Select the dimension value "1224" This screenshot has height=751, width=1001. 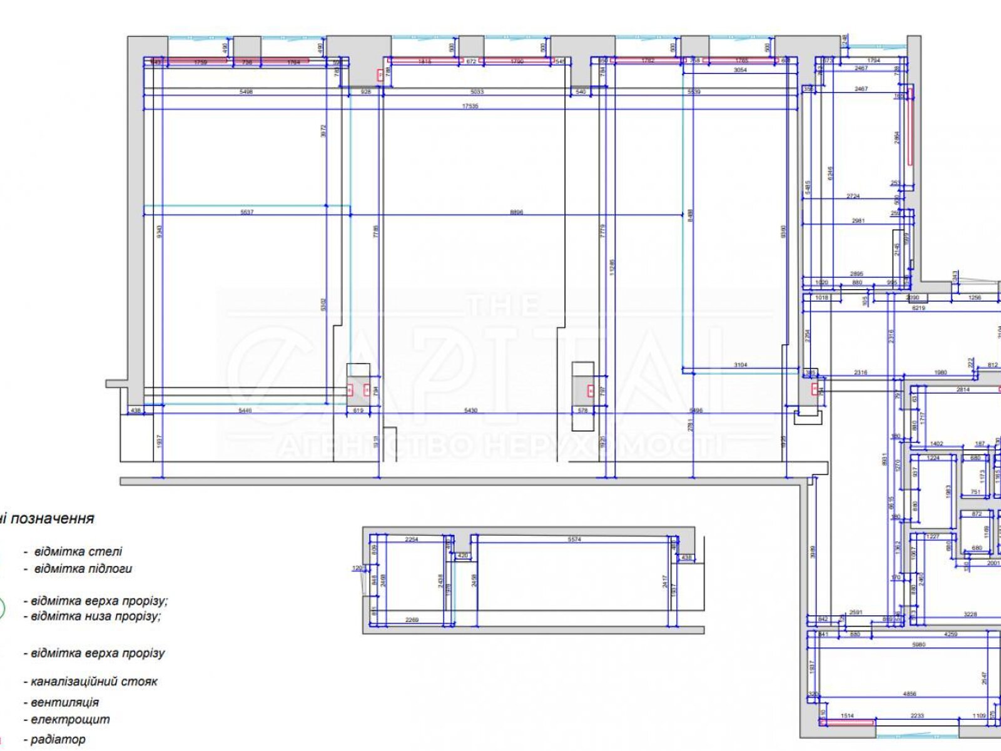(933, 458)
